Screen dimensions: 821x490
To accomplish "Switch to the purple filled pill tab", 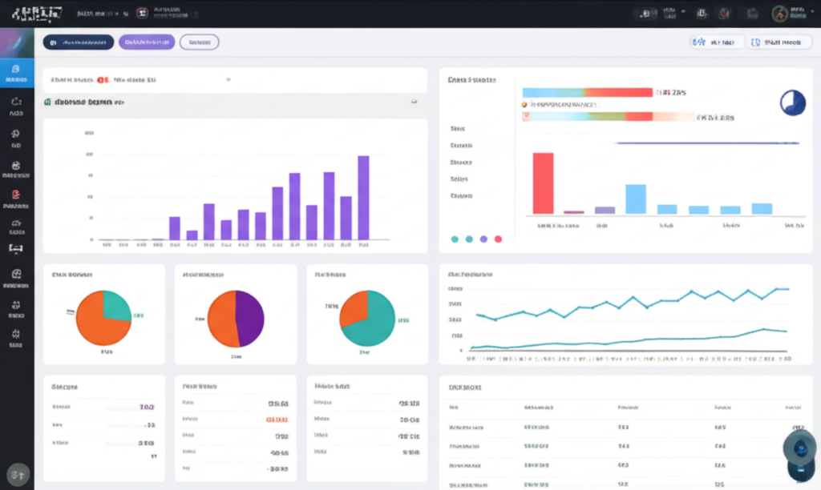I will tap(146, 42).
